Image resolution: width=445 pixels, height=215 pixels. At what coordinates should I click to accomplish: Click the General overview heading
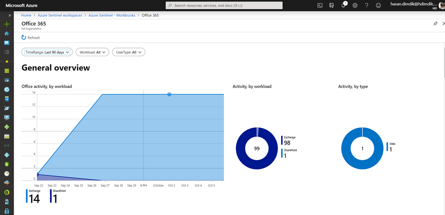[56, 68]
